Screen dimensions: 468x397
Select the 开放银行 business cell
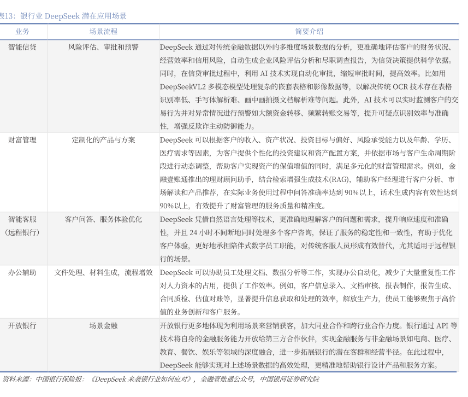coord(22,325)
